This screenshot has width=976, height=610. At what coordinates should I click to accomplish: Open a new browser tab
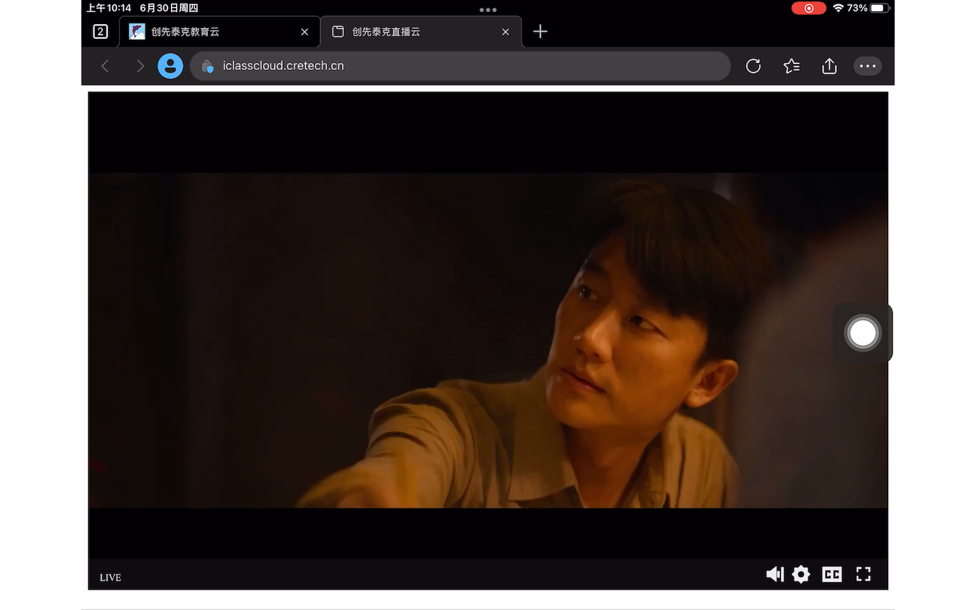coord(540,32)
